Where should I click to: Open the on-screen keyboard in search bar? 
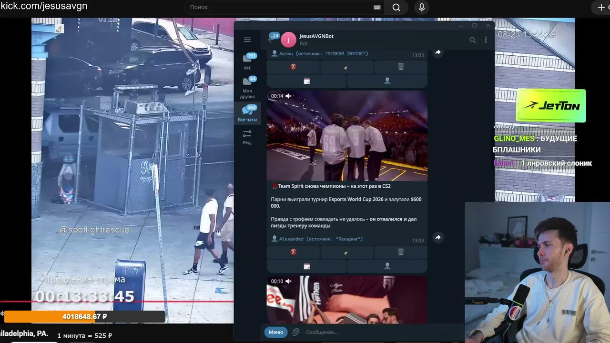click(377, 7)
